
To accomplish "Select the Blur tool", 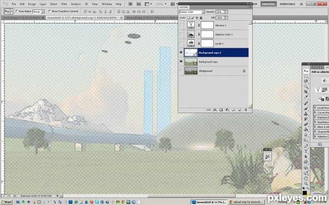I will (306, 134).
